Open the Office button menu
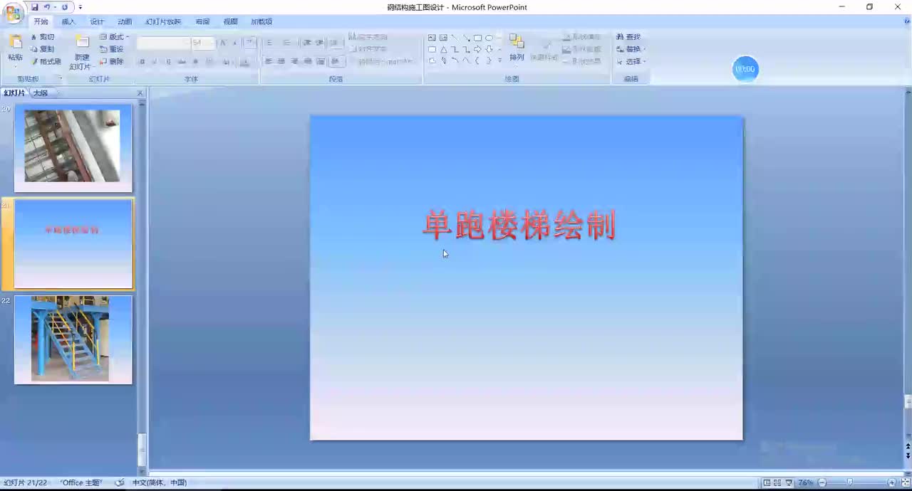This screenshot has height=491, width=912. point(14,13)
